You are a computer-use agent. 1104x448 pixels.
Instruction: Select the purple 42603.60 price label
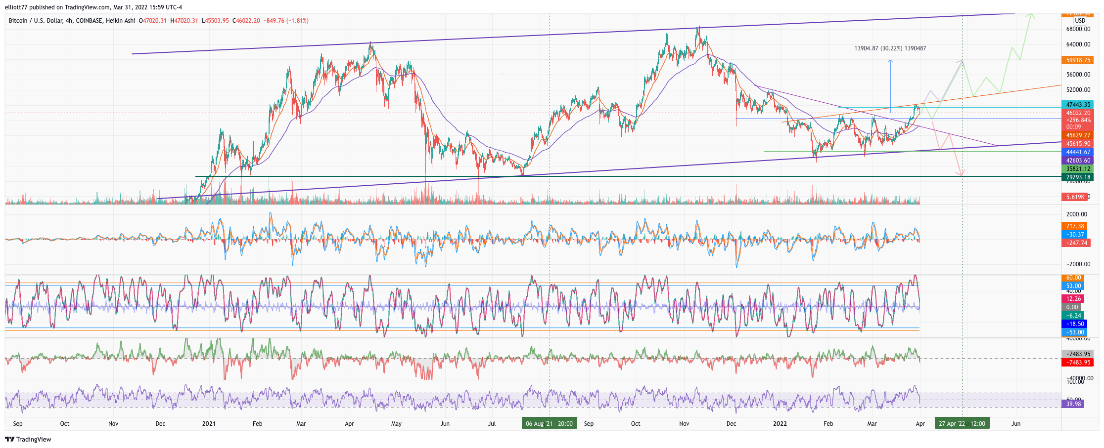click(1078, 161)
